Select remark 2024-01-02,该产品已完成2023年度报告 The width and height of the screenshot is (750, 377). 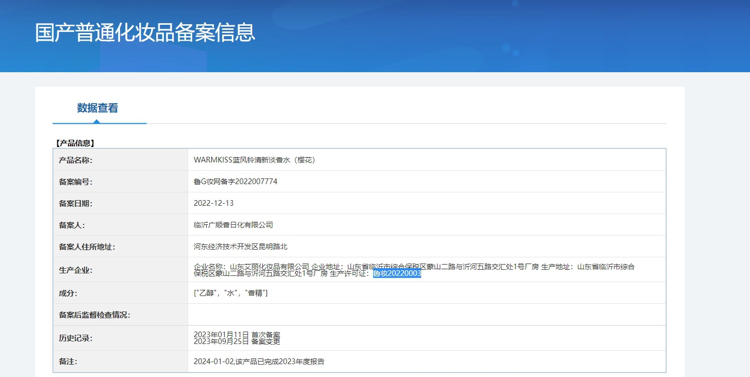(x=259, y=362)
